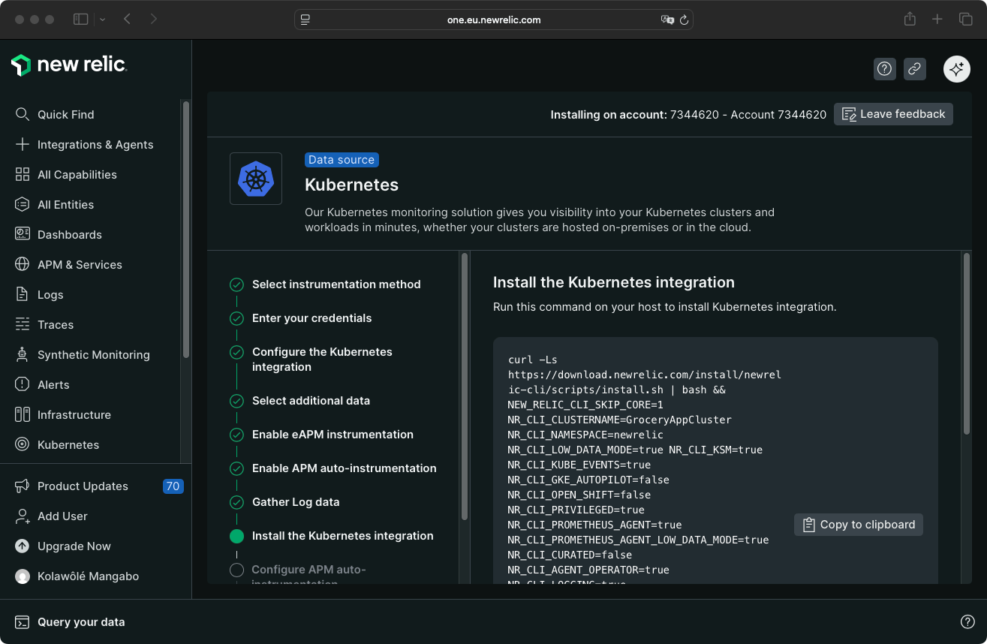The image size is (987, 644).
Task: Click the Leave feedback button
Action: [x=893, y=114]
